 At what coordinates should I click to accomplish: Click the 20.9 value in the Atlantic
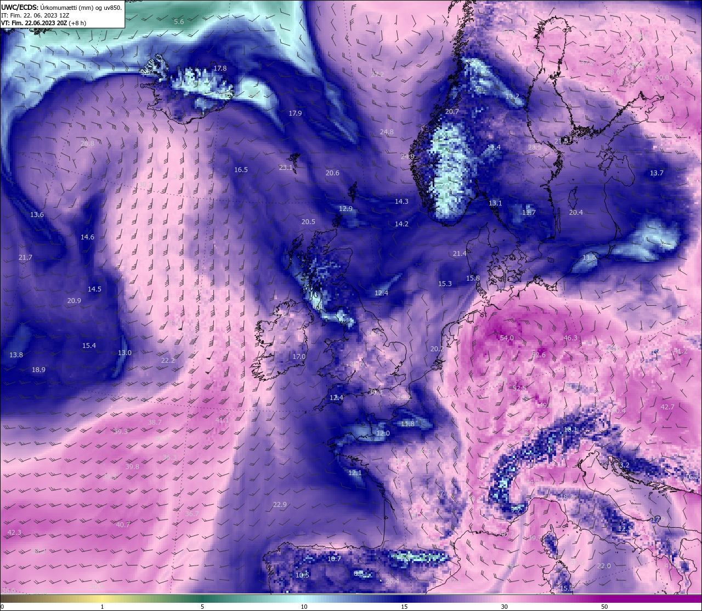(x=74, y=301)
